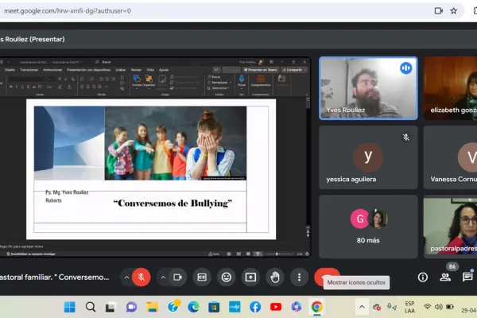The height and width of the screenshot is (318, 477).
Task: Open the Grabar tab in shared PowerPoint
Action: pyautogui.click(x=121, y=70)
